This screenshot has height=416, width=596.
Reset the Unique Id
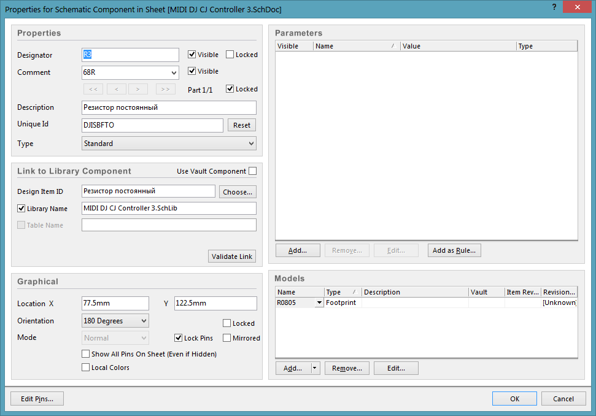tap(242, 125)
